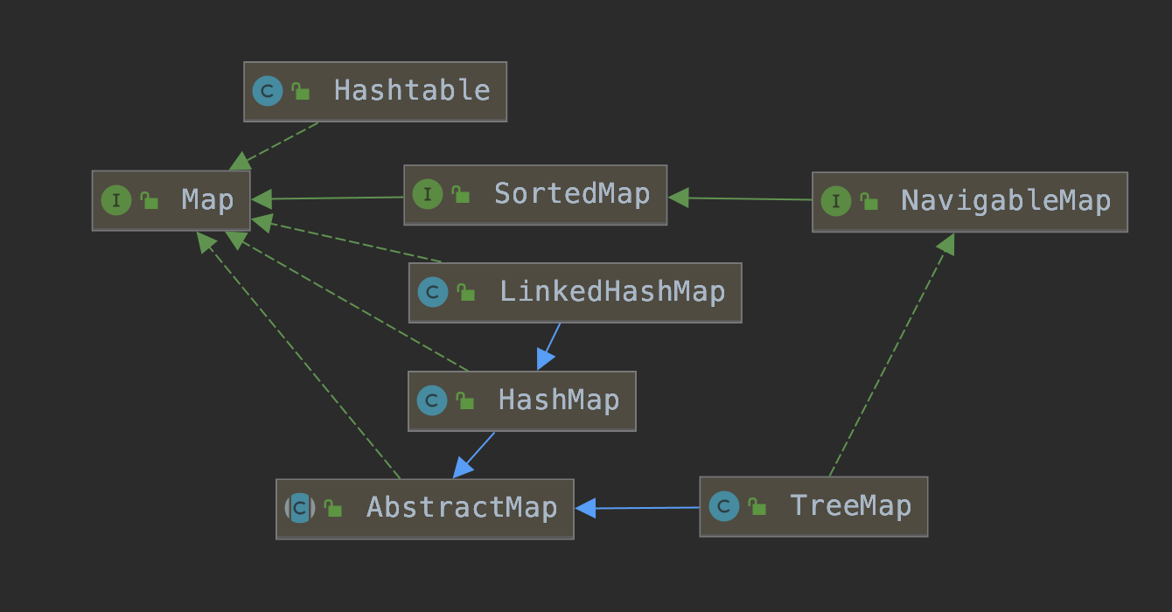
Task: Click the class icon on LinkedHashMap node
Action: pos(433,292)
